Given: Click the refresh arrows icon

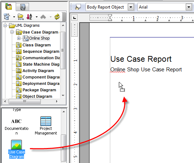Looking at the screenshot, I should 57,17.
